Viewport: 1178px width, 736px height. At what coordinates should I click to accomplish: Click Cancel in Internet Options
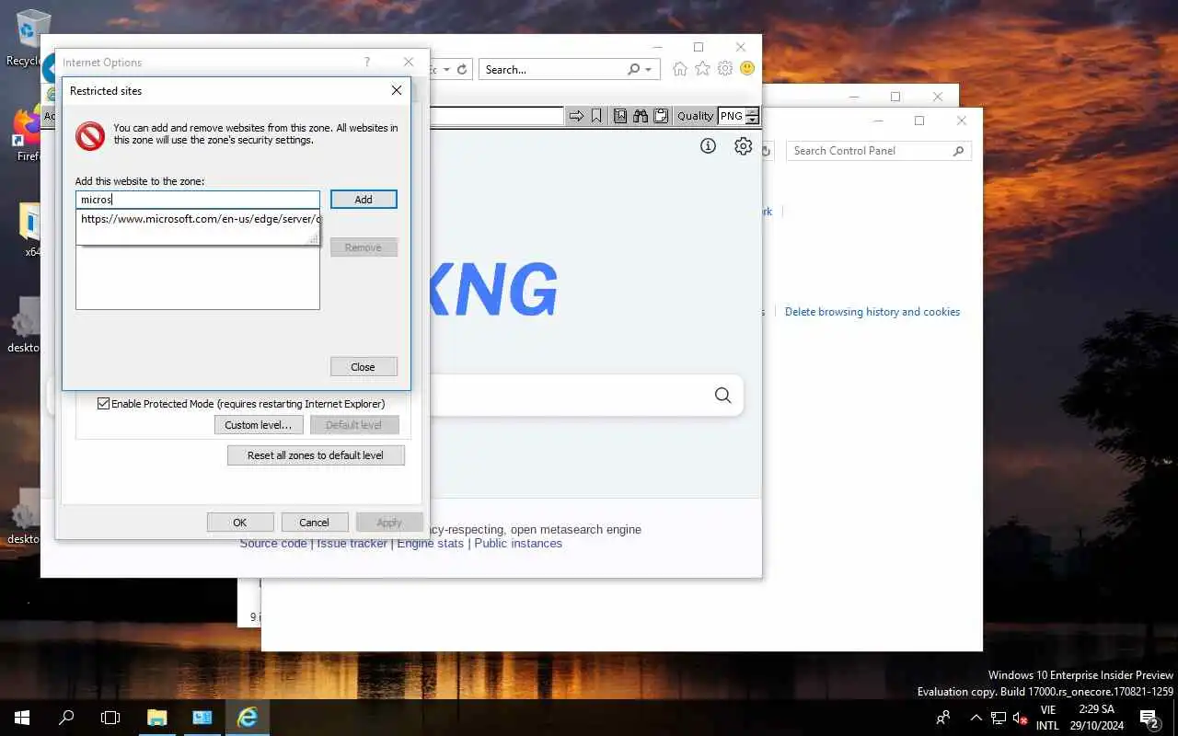[x=314, y=523]
